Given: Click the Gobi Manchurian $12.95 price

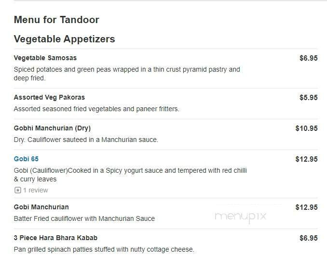Looking at the screenshot, I should [x=306, y=207].
